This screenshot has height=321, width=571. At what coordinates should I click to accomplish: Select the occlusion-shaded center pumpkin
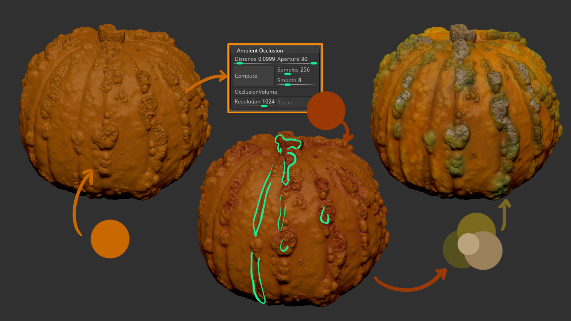(x=293, y=218)
